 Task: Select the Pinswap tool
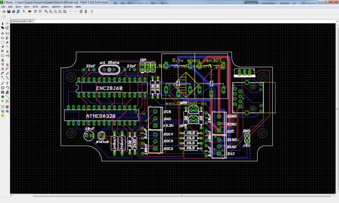(x=2, y=56)
